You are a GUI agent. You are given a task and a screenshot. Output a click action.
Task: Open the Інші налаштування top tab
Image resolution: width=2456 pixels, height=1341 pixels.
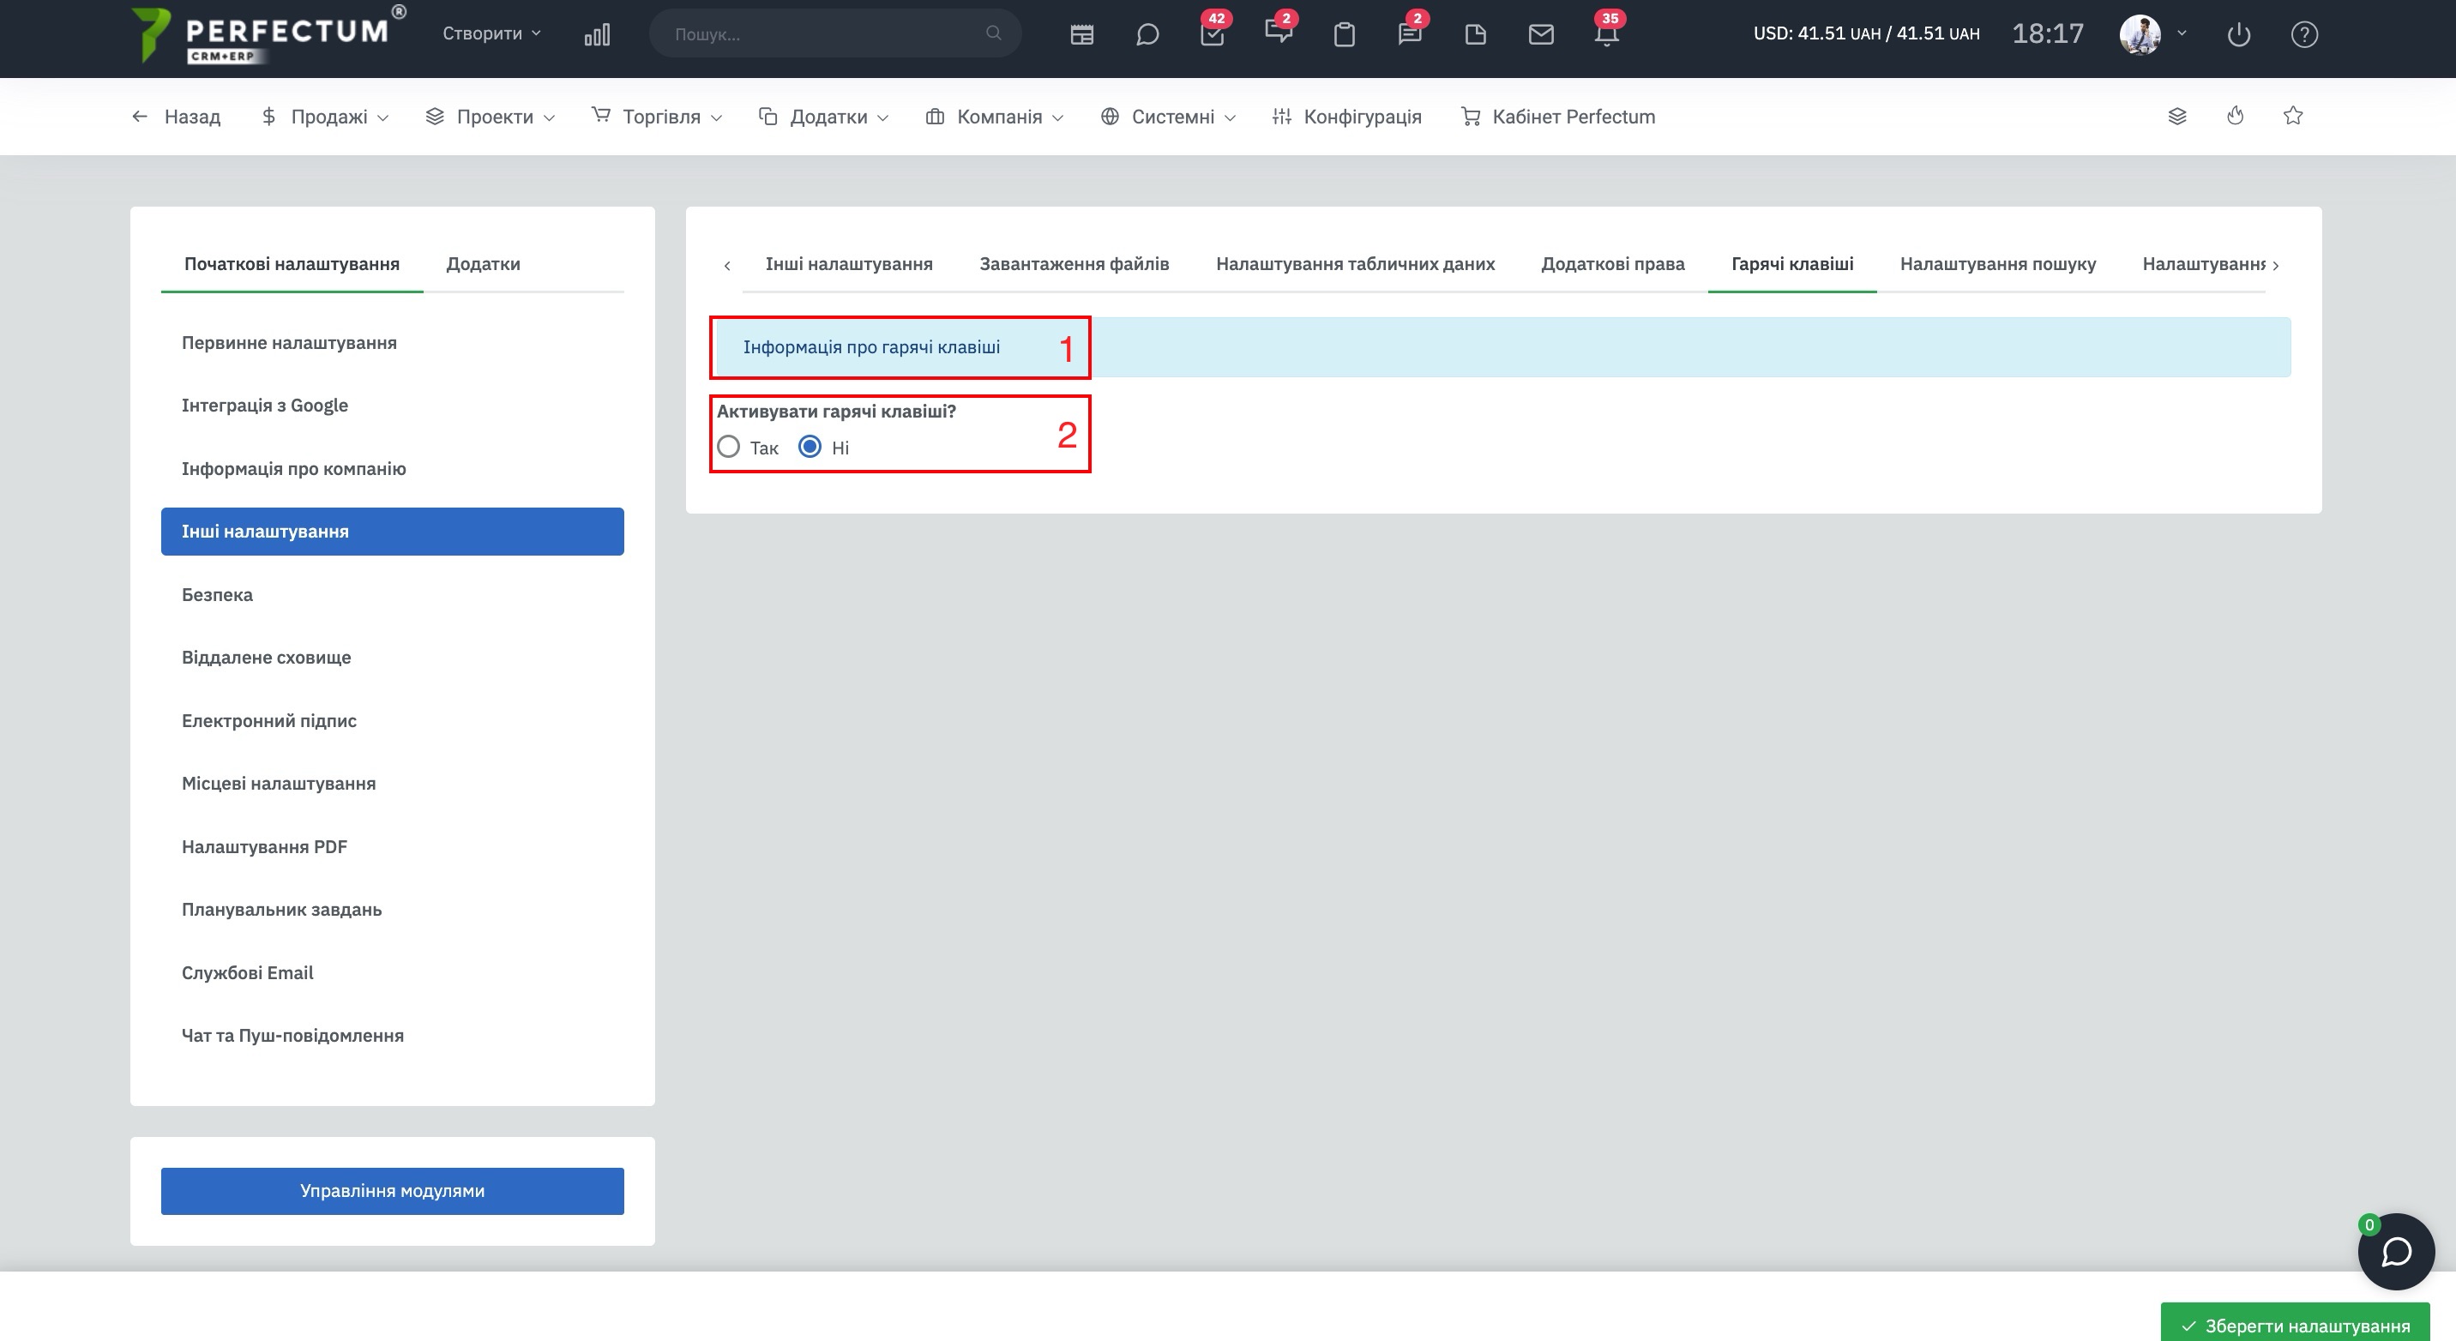coord(849,264)
